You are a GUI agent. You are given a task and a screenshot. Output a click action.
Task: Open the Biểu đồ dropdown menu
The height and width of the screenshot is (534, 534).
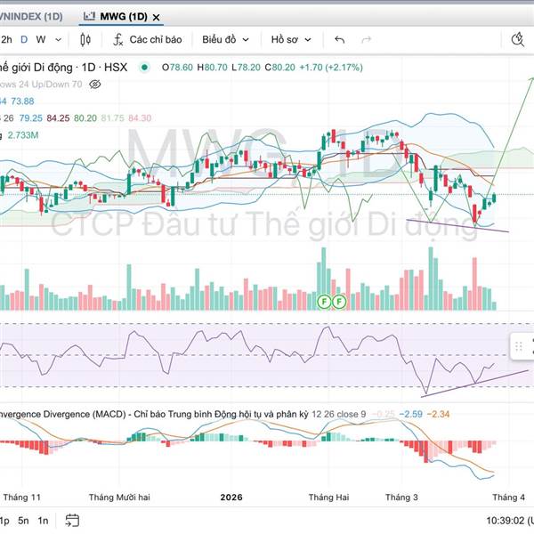pos(225,40)
